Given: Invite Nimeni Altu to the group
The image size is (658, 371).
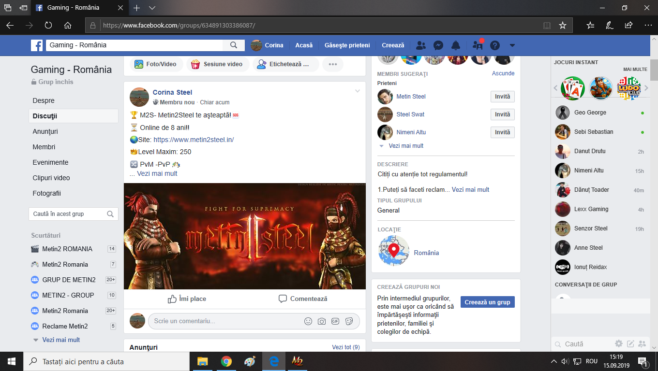Looking at the screenshot, I should [x=502, y=132].
